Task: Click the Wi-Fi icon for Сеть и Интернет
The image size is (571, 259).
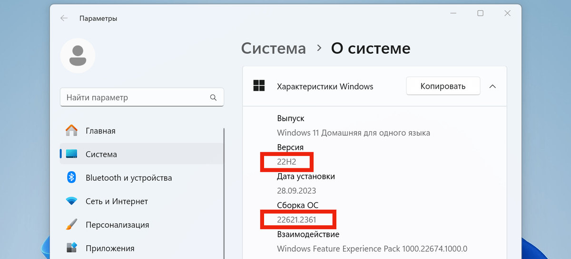Action: click(x=71, y=201)
